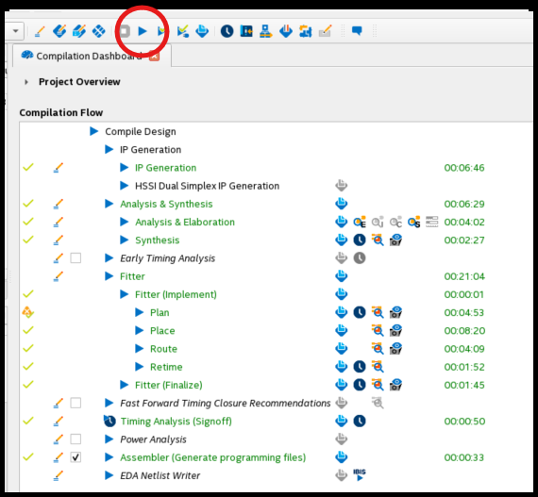Edit settings pencil icon for Analysis & Synthesis
The width and height of the screenshot is (538, 497).
(59, 204)
